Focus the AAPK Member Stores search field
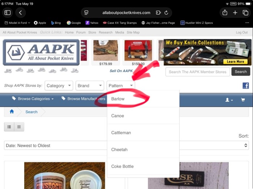This screenshot has width=253, height=189. [x=197, y=72]
